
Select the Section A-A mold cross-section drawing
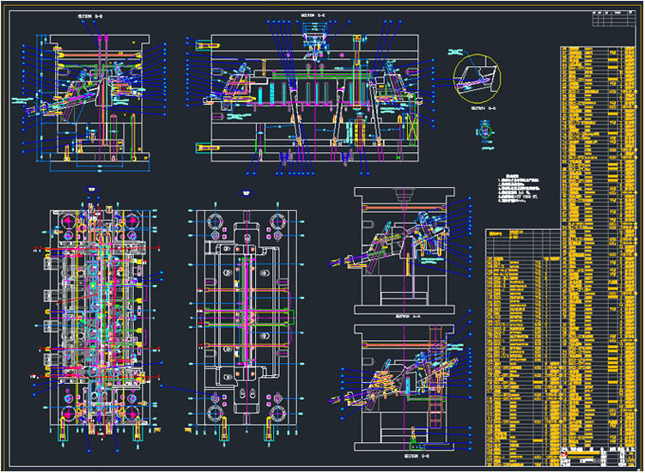pos(414,249)
